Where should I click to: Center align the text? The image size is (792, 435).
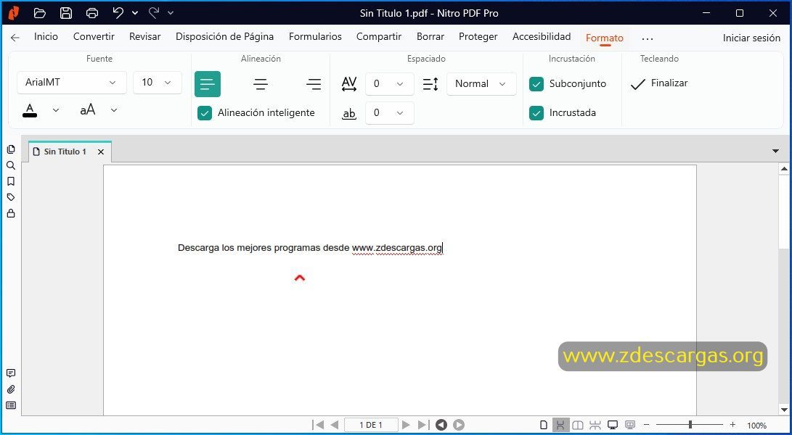261,84
